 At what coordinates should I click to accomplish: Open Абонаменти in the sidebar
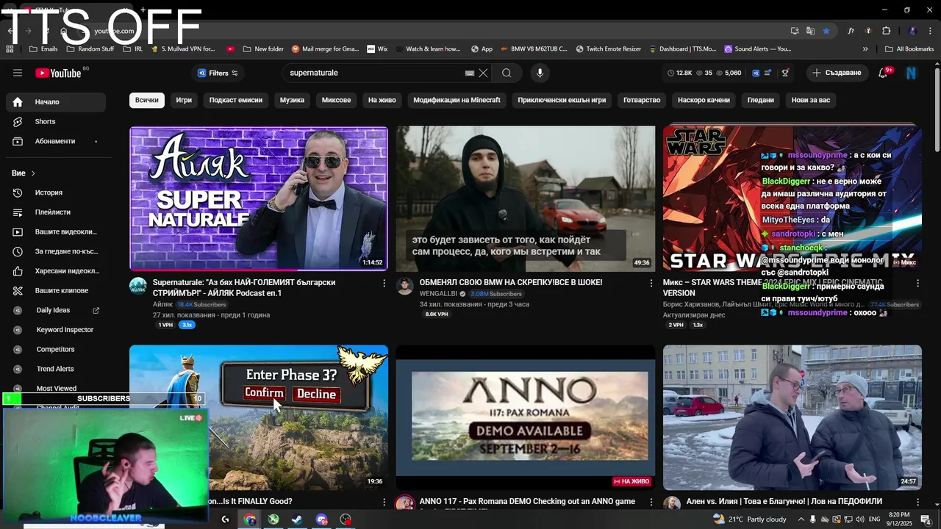(55, 141)
